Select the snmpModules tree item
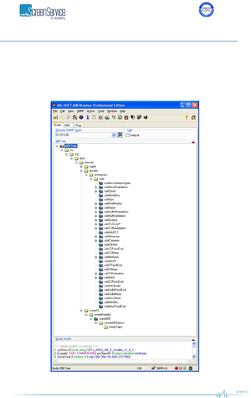Image resolution: width=251 pixels, height=398 pixels. click(x=103, y=315)
